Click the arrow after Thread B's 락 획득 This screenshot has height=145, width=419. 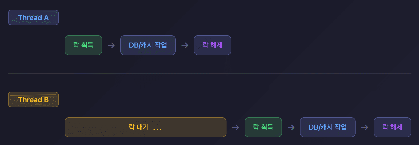(x=291, y=127)
